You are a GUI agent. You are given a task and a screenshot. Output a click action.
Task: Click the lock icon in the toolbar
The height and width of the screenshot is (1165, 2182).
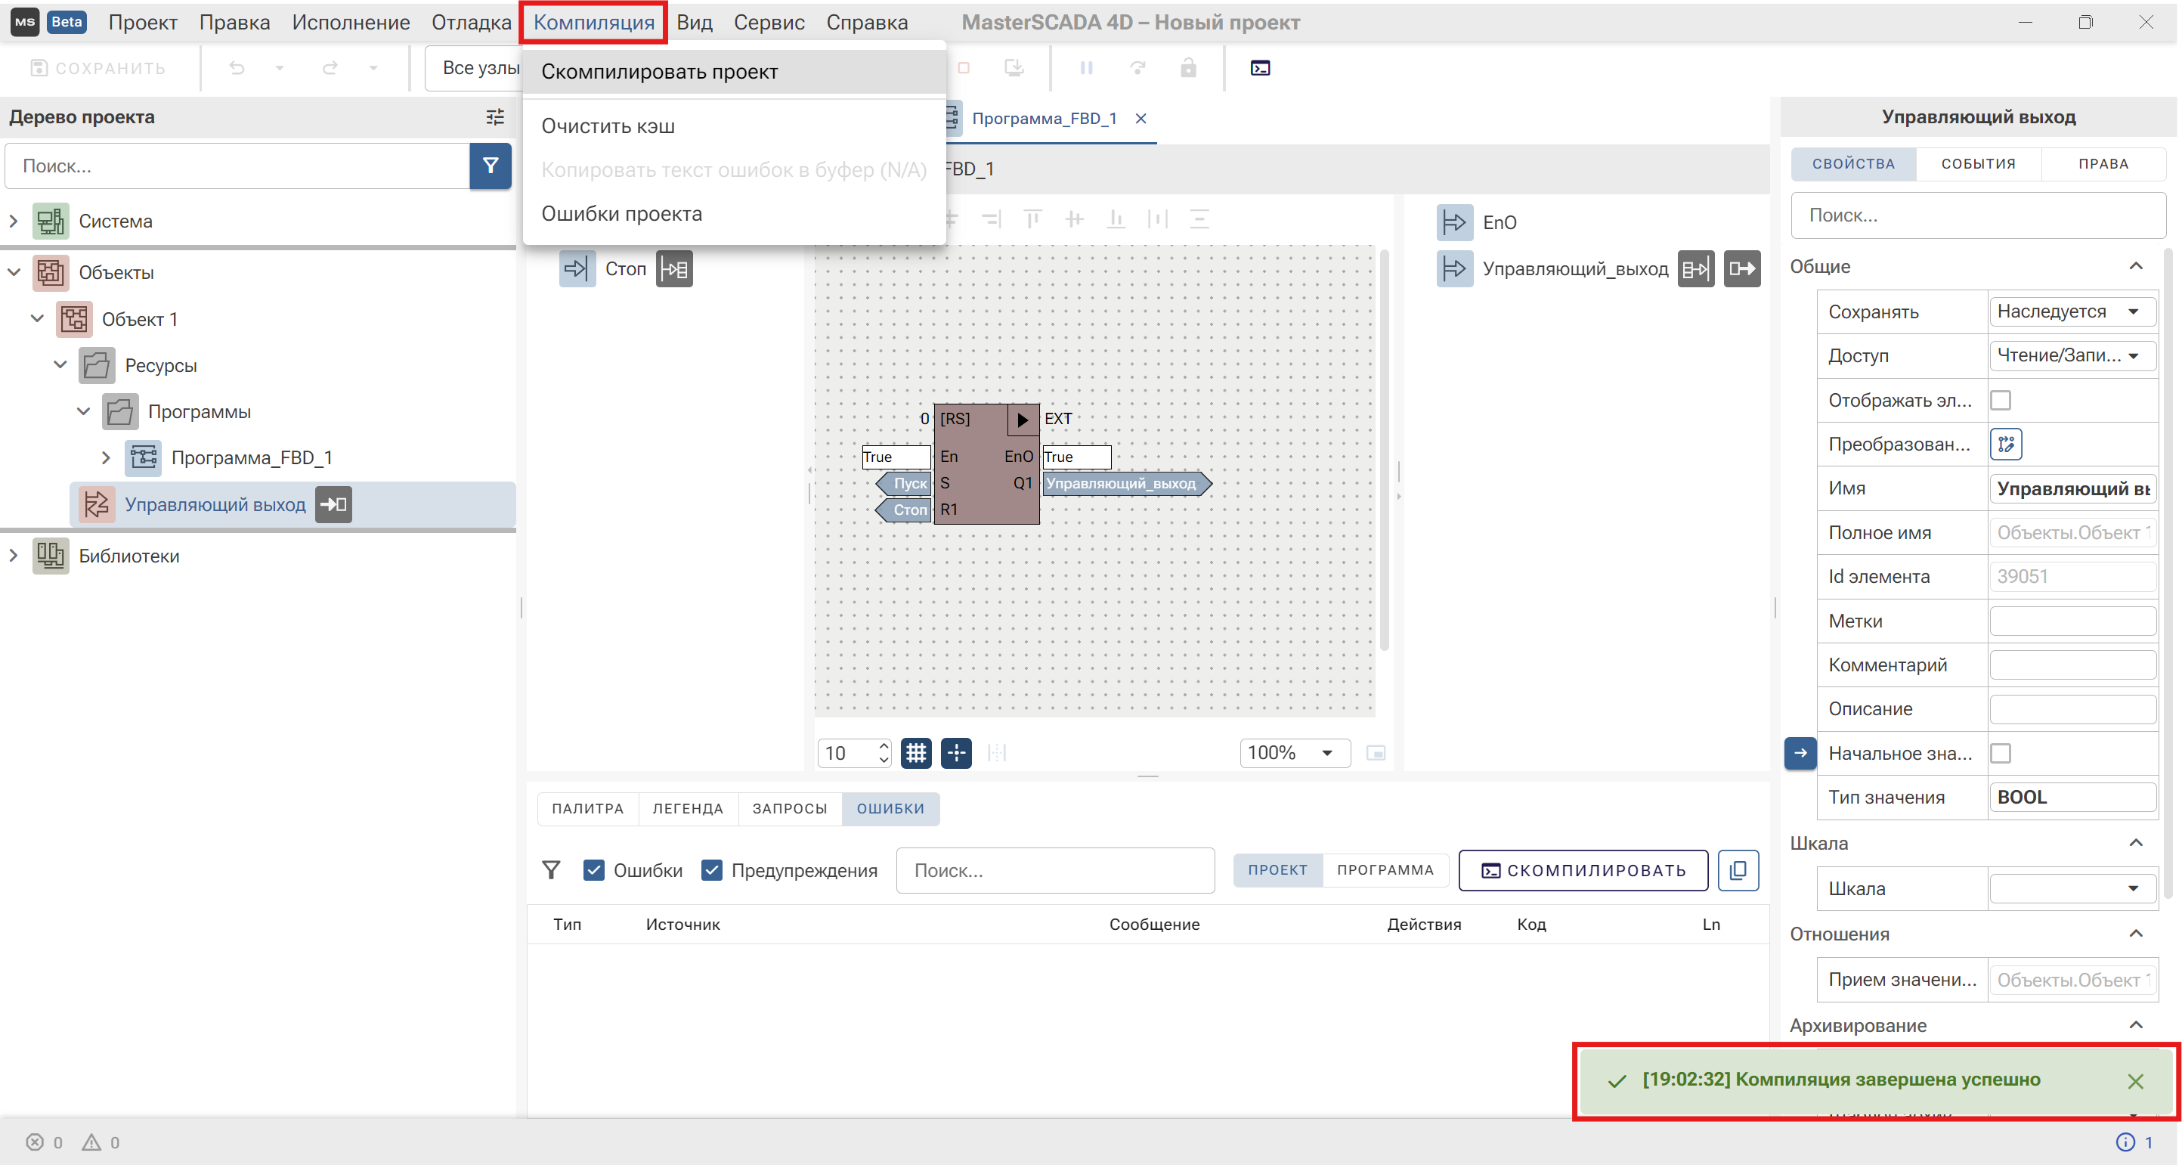(x=1188, y=68)
